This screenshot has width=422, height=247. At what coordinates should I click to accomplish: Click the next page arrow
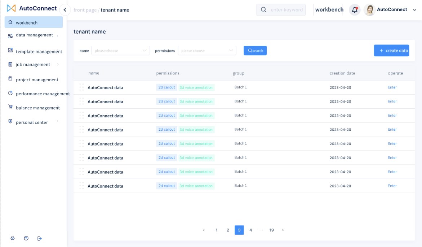tap(283, 230)
